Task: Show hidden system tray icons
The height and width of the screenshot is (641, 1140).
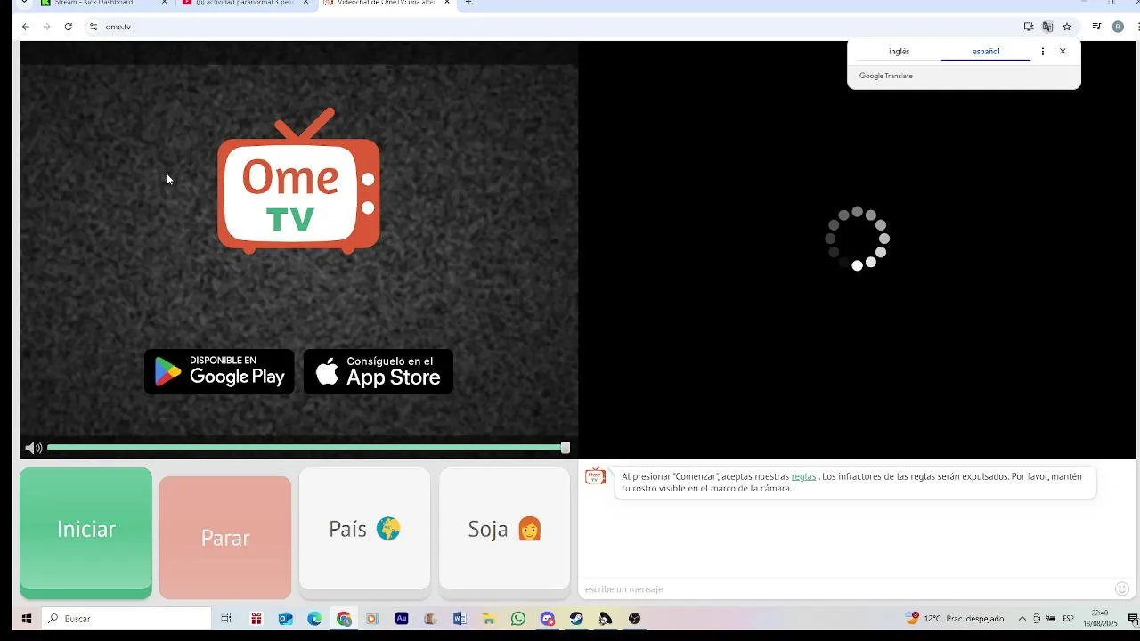Action: pos(1022,619)
